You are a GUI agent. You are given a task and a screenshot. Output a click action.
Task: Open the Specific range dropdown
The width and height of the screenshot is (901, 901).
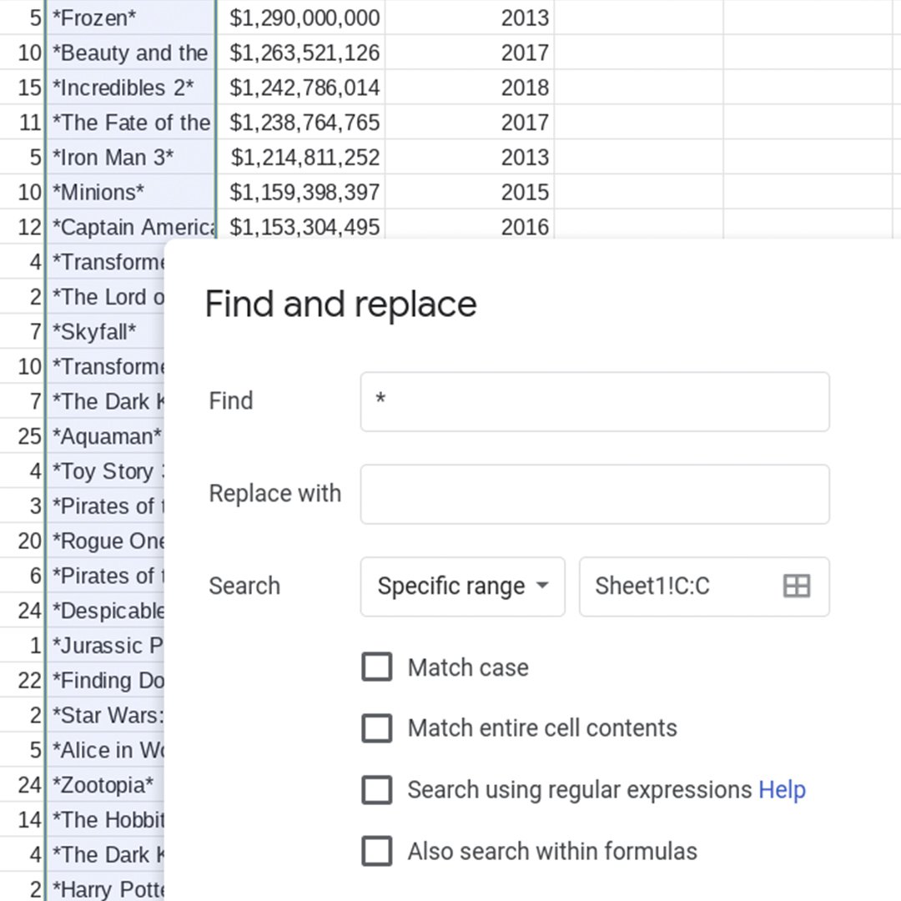(x=462, y=586)
